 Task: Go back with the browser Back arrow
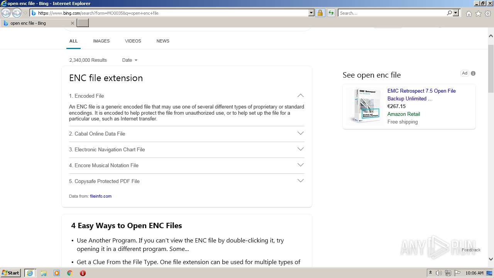6,13
